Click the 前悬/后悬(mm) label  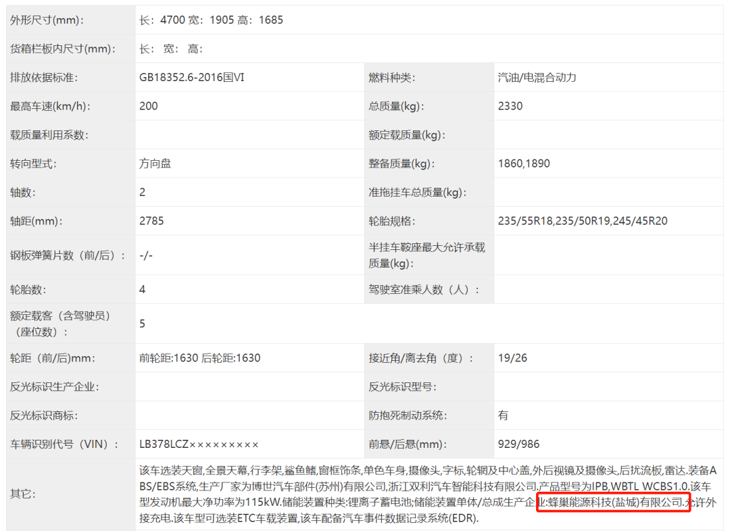(x=408, y=445)
